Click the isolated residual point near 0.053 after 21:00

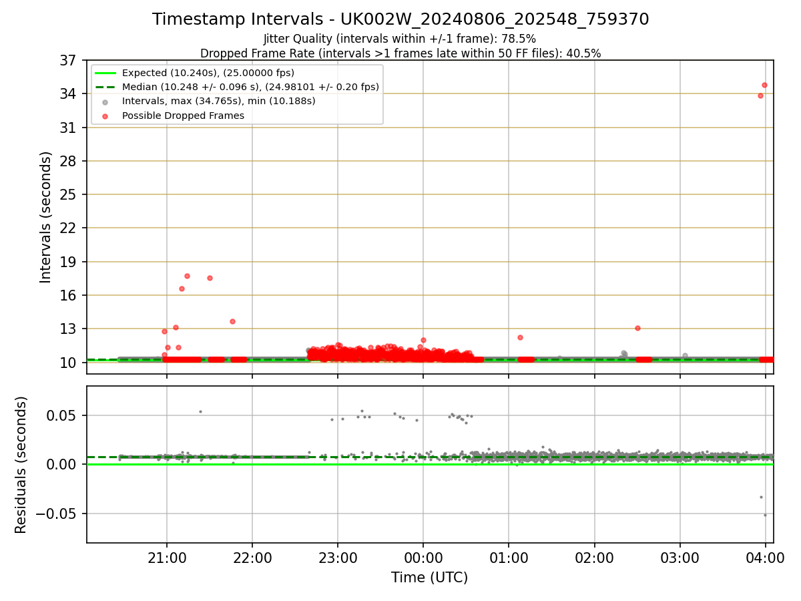[x=200, y=411]
